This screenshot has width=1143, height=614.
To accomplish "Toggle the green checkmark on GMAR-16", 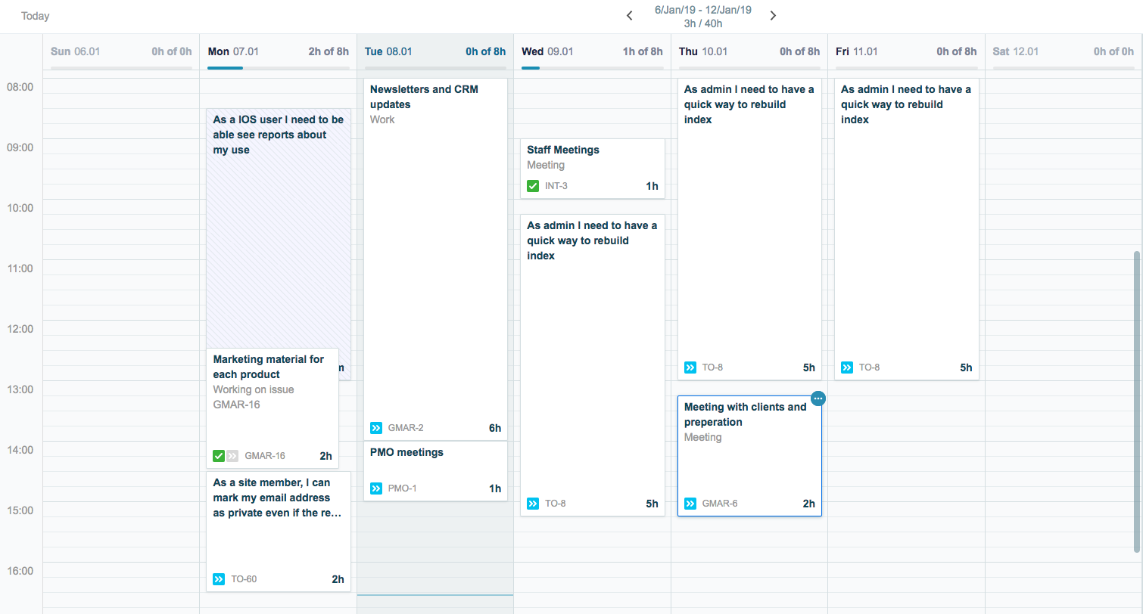I will (219, 456).
